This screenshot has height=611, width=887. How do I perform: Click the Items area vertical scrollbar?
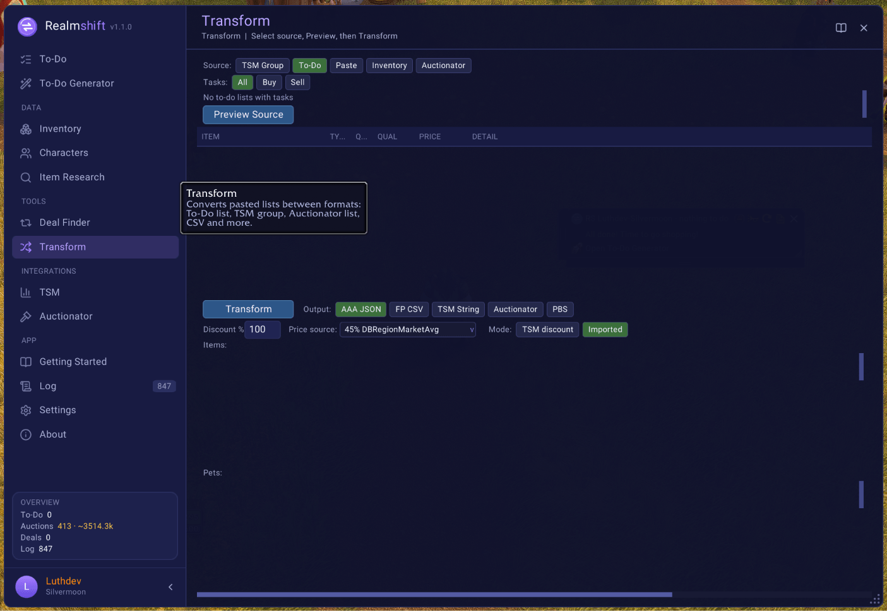click(x=861, y=367)
